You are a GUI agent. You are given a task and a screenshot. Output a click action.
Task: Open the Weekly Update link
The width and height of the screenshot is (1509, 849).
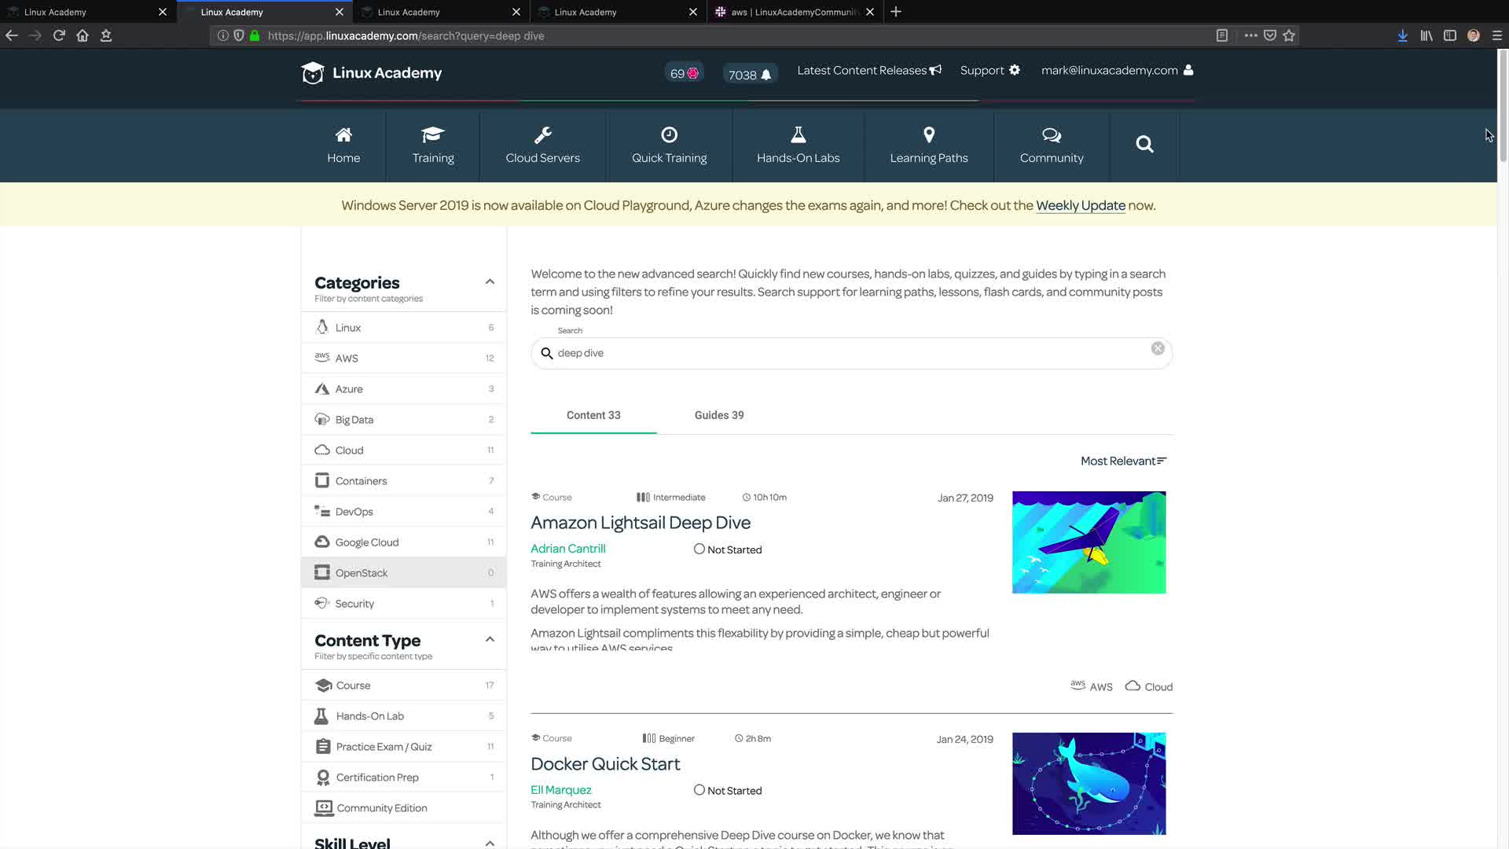(x=1080, y=206)
